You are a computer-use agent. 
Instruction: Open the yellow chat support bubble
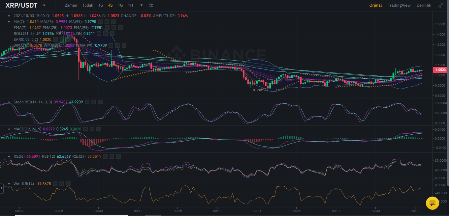[432, 203]
